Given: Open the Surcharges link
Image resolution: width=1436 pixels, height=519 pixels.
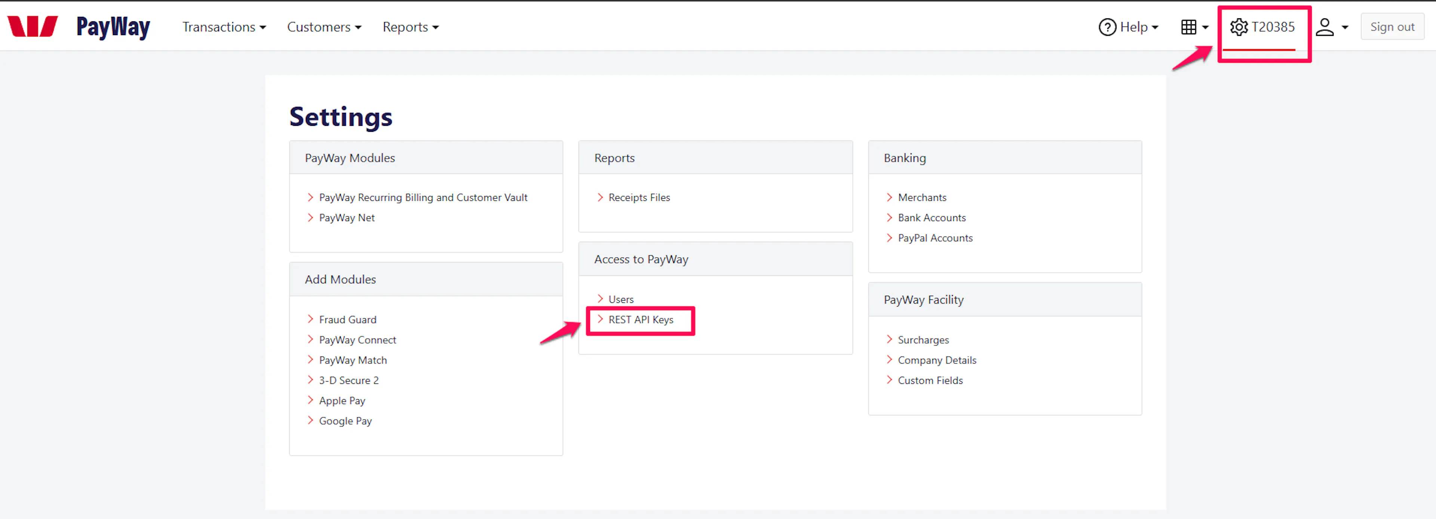Looking at the screenshot, I should click(923, 340).
